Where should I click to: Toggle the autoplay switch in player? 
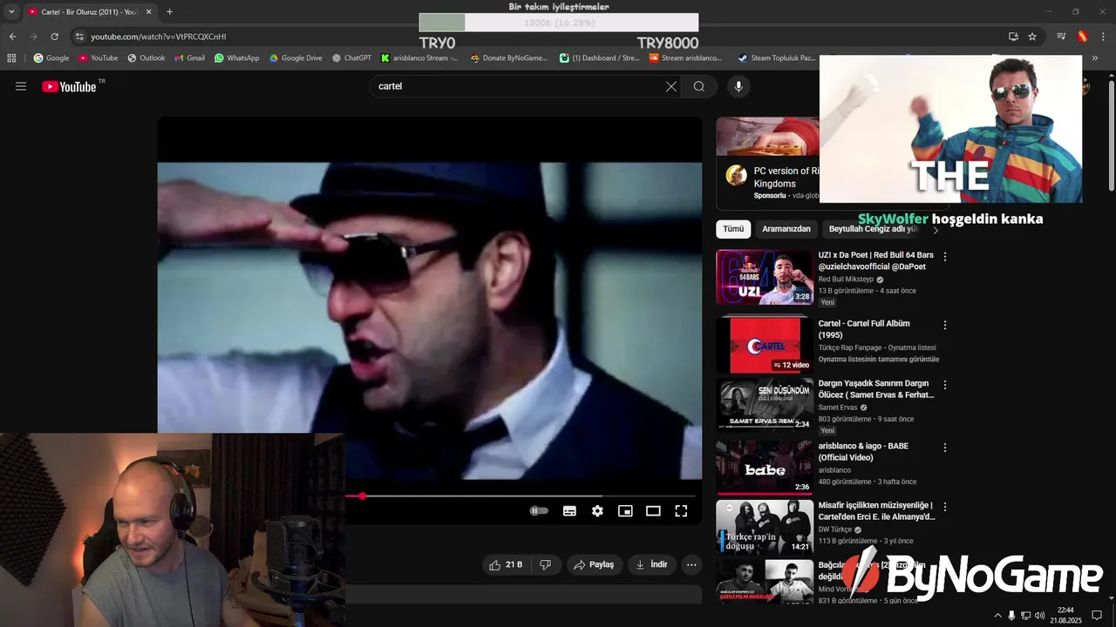tap(540, 511)
